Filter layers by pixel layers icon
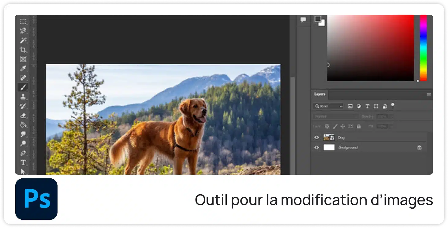448x228 pixels. click(350, 106)
